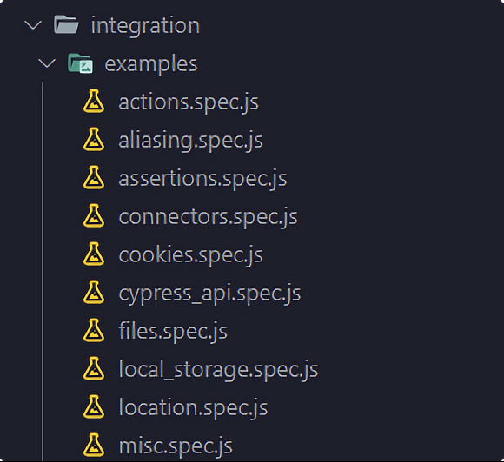Click flask icon beside misc.spec.js
The image size is (504, 462).
[94, 445]
